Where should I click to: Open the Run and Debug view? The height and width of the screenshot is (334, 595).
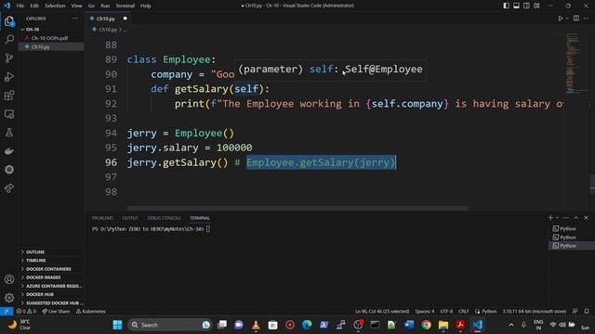pyautogui.click(x=9, y=76)
